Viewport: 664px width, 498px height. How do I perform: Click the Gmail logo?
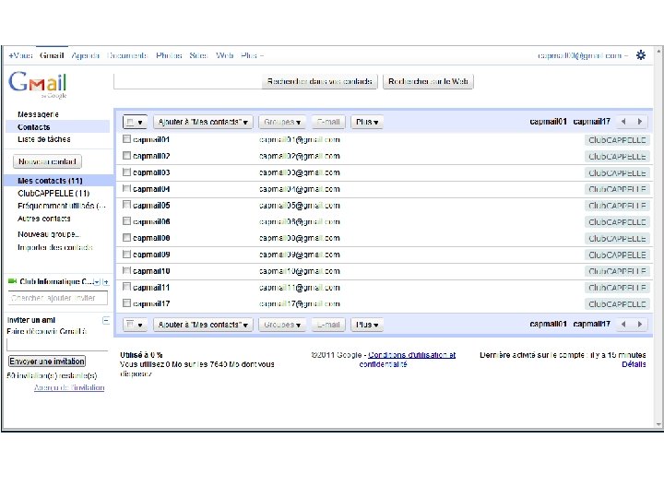[38, 83]
